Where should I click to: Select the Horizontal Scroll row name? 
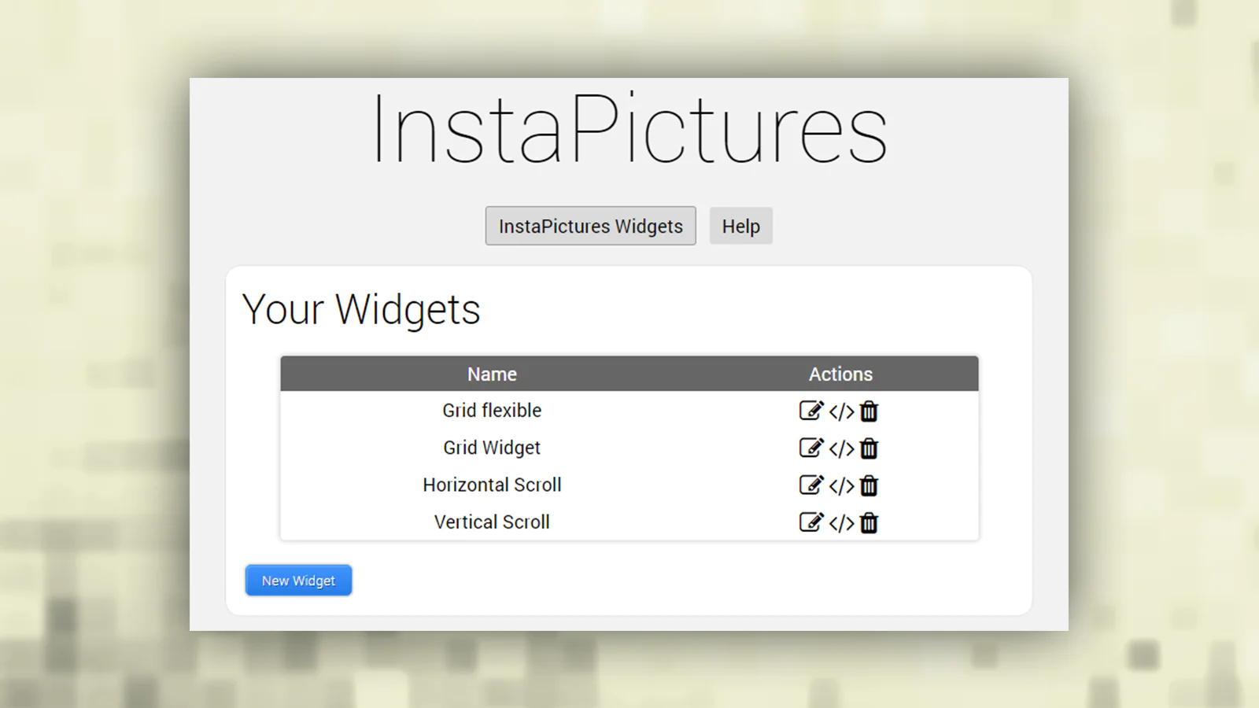(492, 485)
